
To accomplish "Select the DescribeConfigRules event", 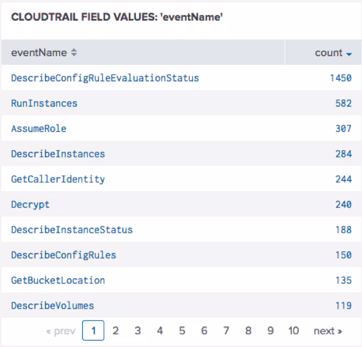I will pyautogui.click(x=63, y=255).
